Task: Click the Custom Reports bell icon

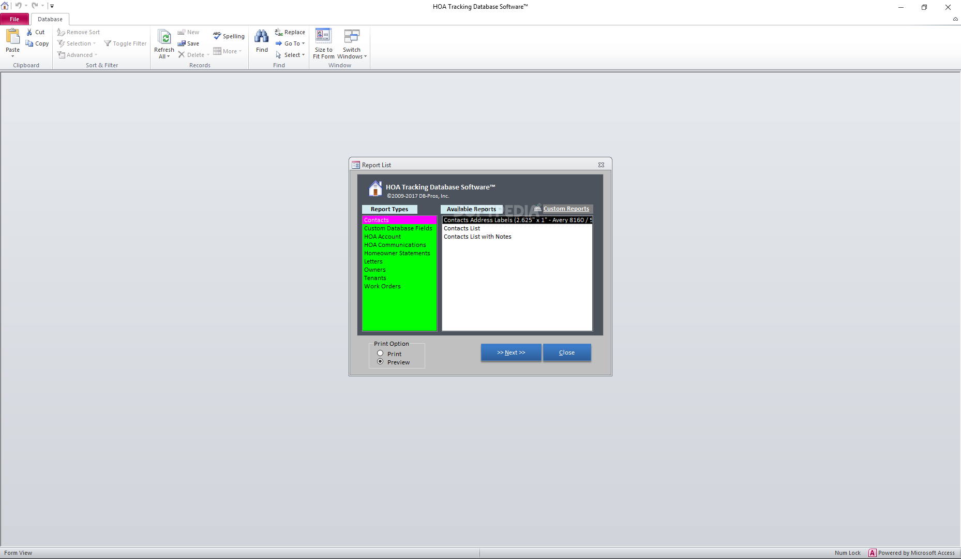Action: coord(537,208)
